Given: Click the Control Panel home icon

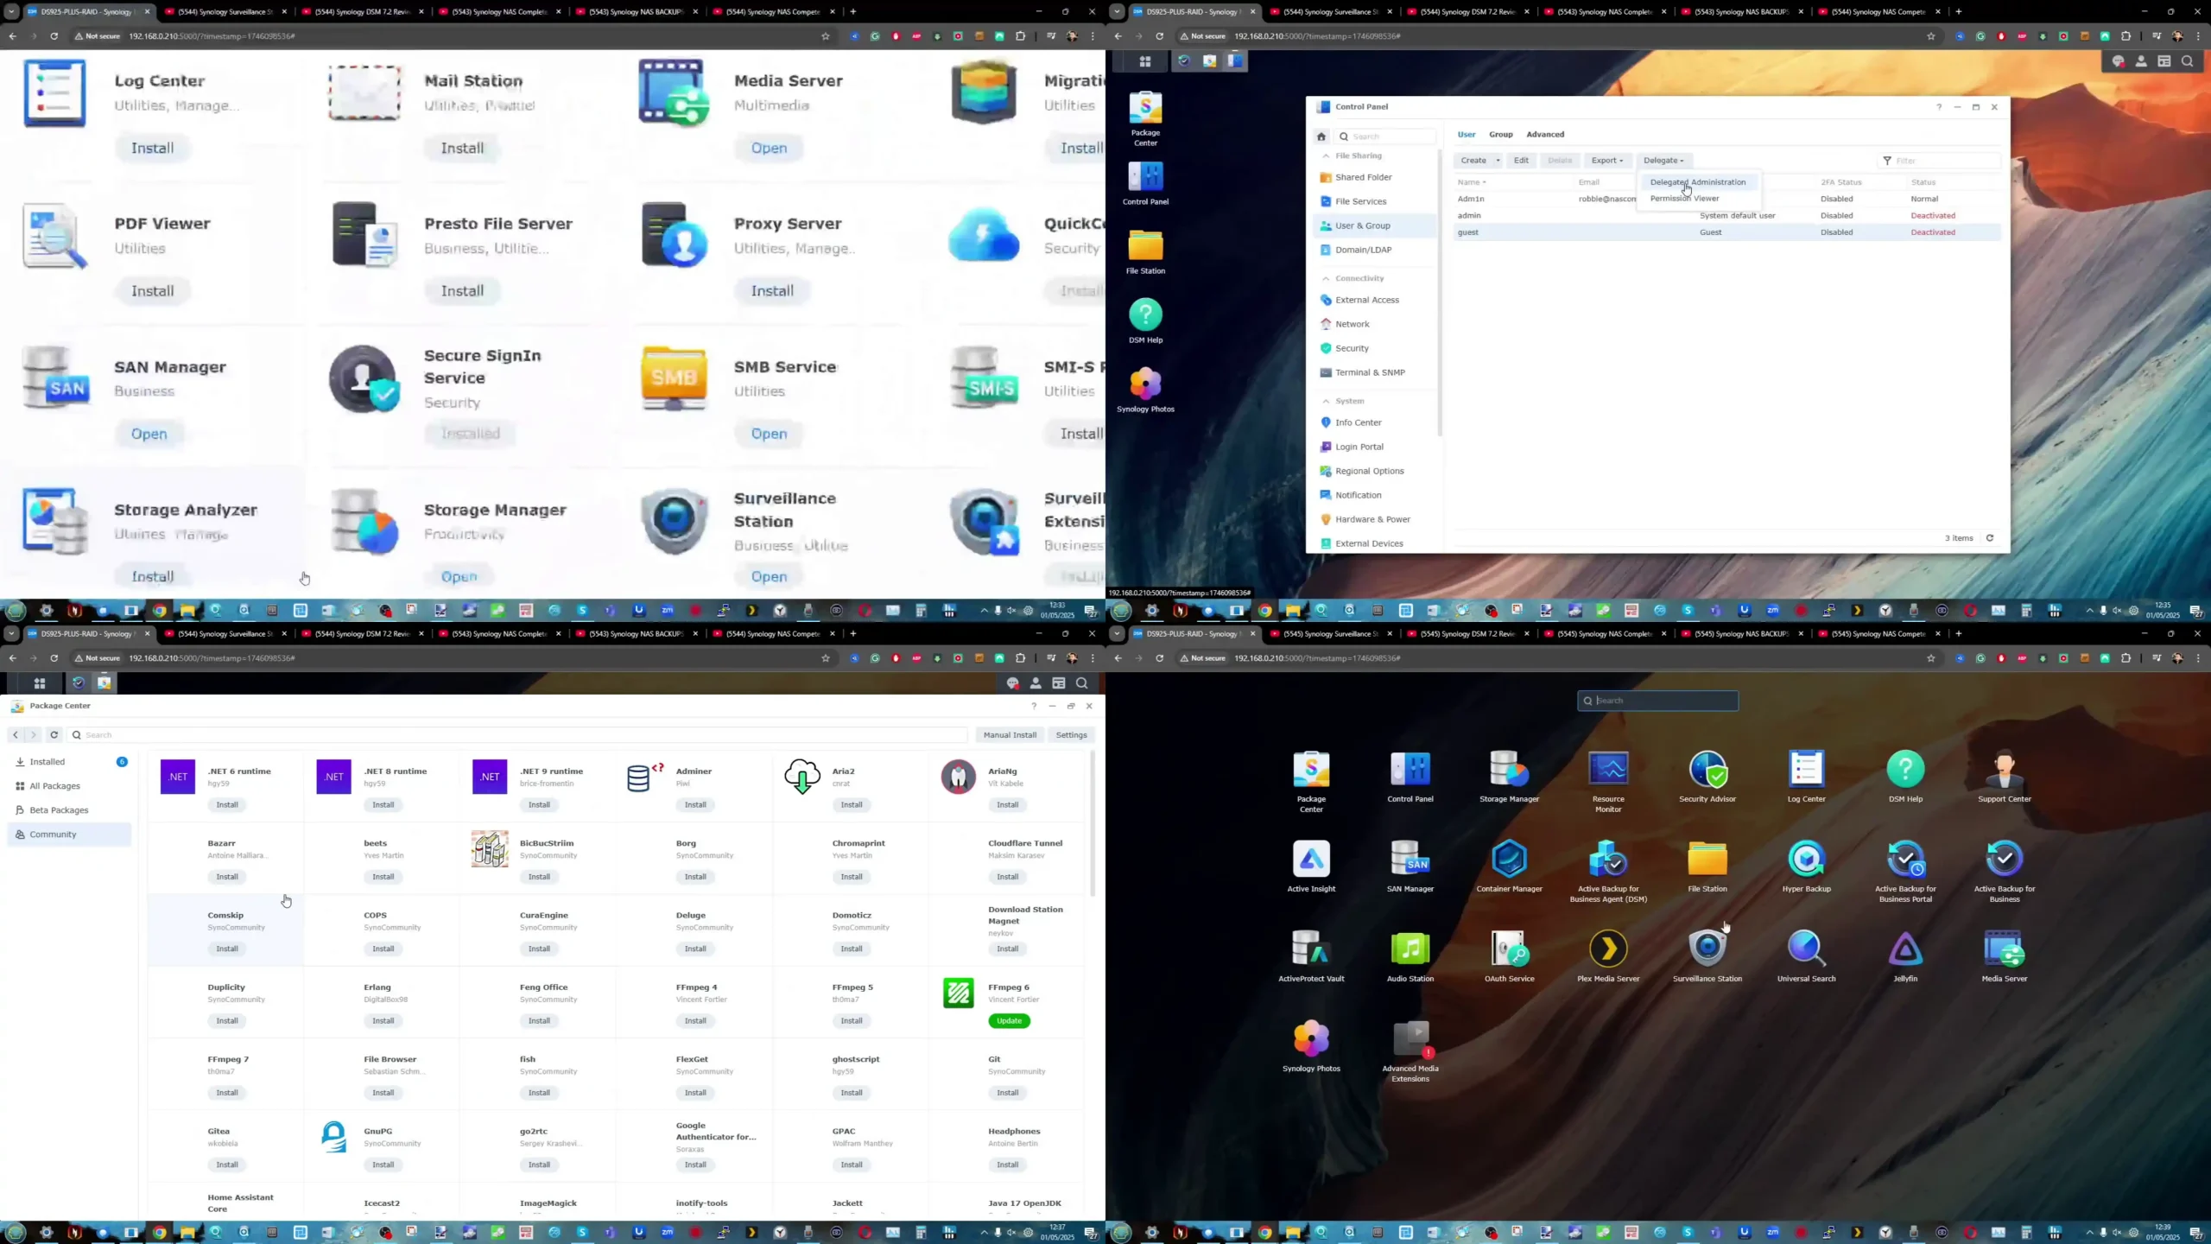Looking at the screenshot, I should pyautogui.click(x=1321, y=136).
